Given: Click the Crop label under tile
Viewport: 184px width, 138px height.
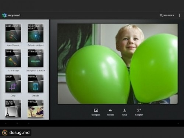Looking at the screenshot, I should click(x=13, y=96).
